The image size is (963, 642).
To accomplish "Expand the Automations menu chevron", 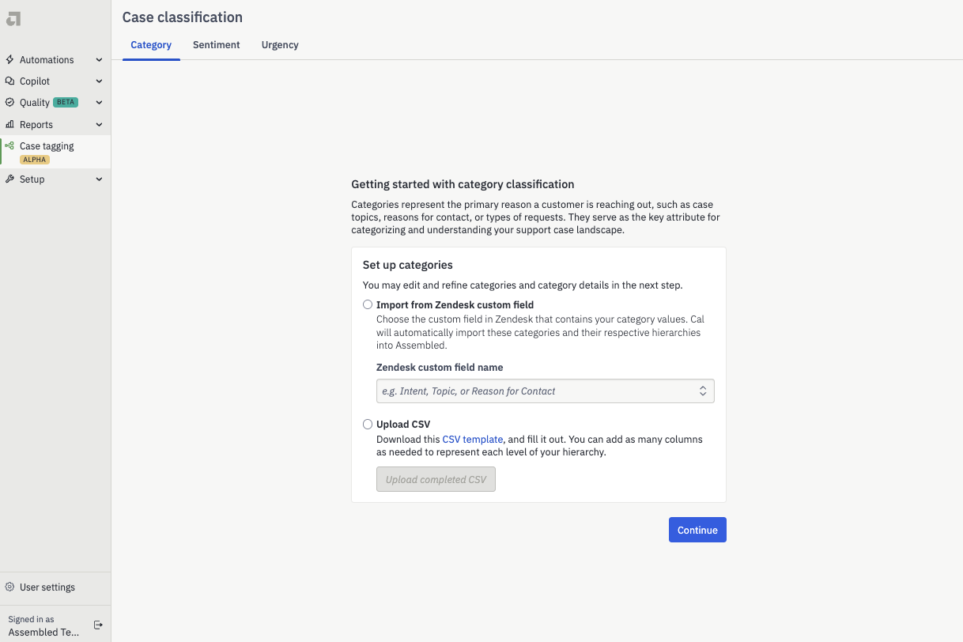I will click(99, 60).
